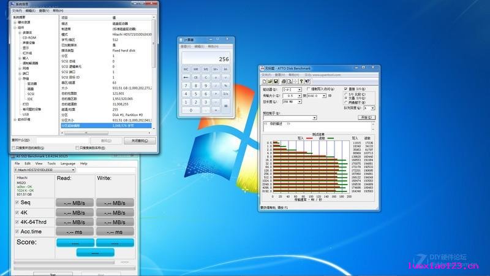
Task: Click the Print icon in ATTO toolbar
Action: pos(284,82)
